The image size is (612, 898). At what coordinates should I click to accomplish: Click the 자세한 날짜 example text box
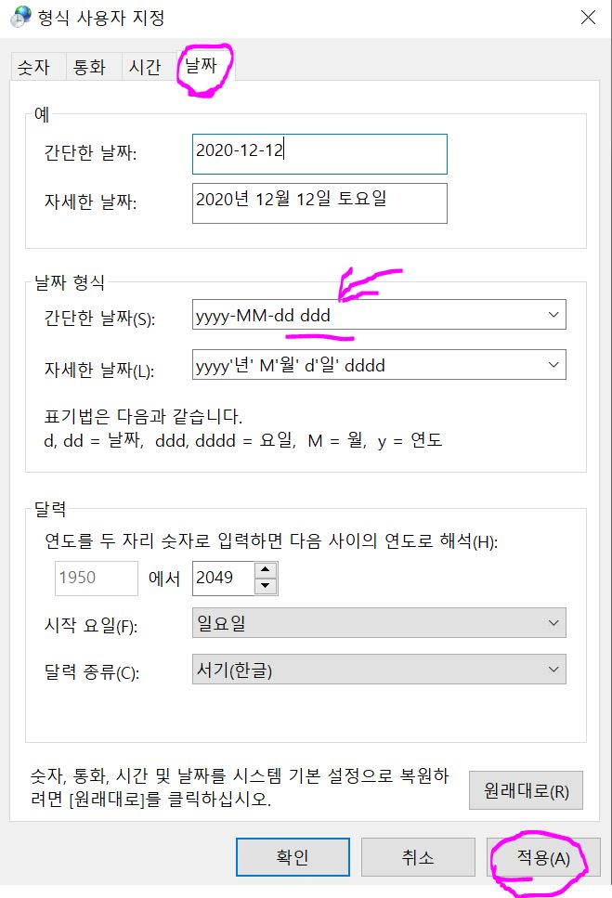319,202
